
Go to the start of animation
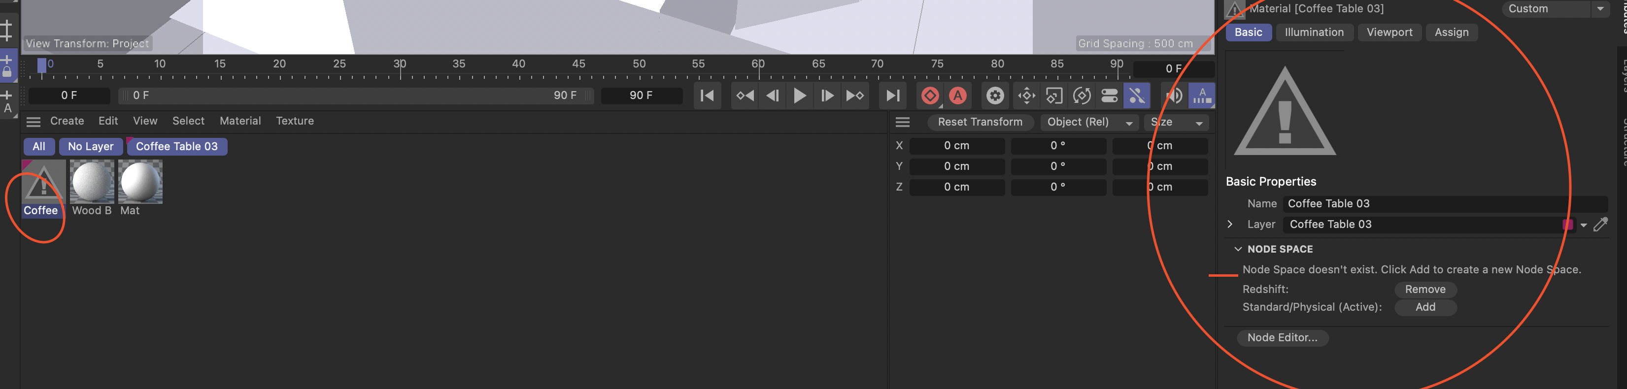708,96
